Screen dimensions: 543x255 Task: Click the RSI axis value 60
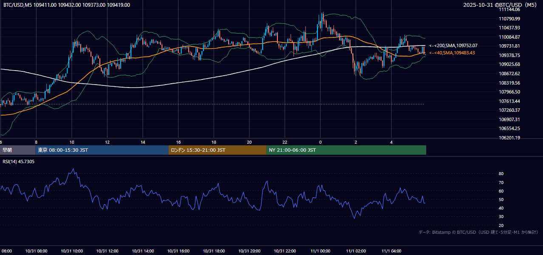pos(501,191)
